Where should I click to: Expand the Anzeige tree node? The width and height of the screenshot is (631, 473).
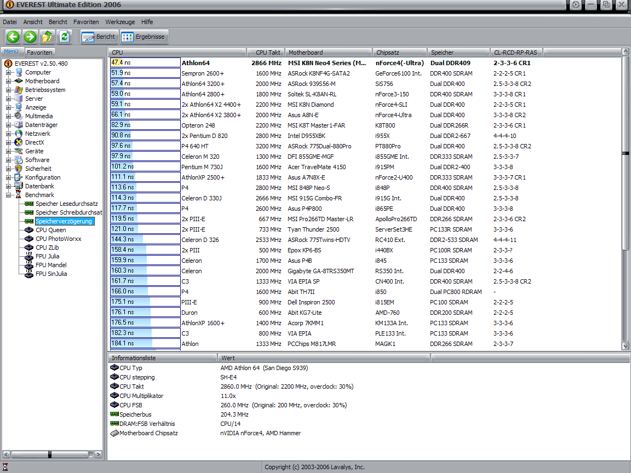coord(8,107)
